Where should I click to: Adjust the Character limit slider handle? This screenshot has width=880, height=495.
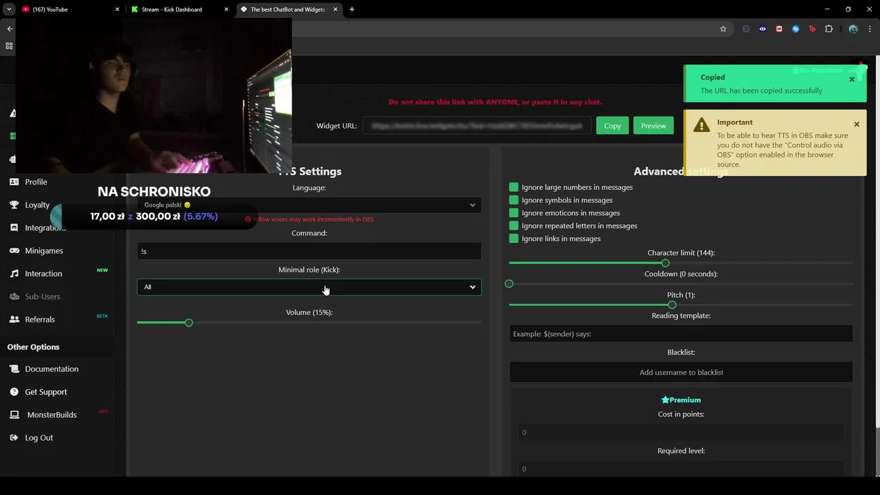[665, 263]
